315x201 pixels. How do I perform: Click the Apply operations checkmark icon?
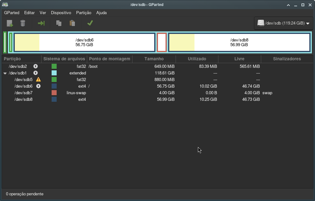90,23
